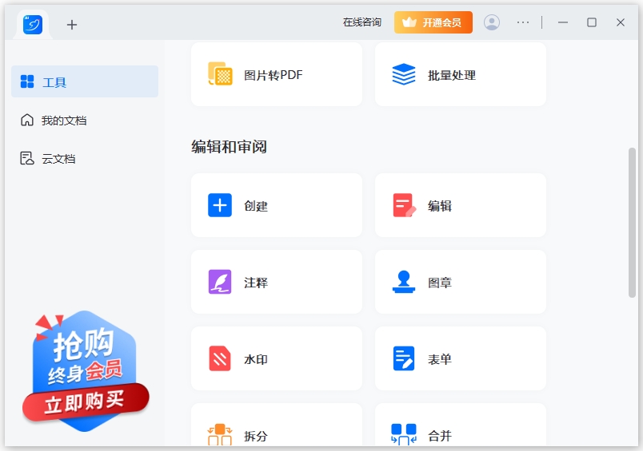Click the 编辑和审阅 section heading
Viewport: 643px width, 451px height.
point(229,147)
